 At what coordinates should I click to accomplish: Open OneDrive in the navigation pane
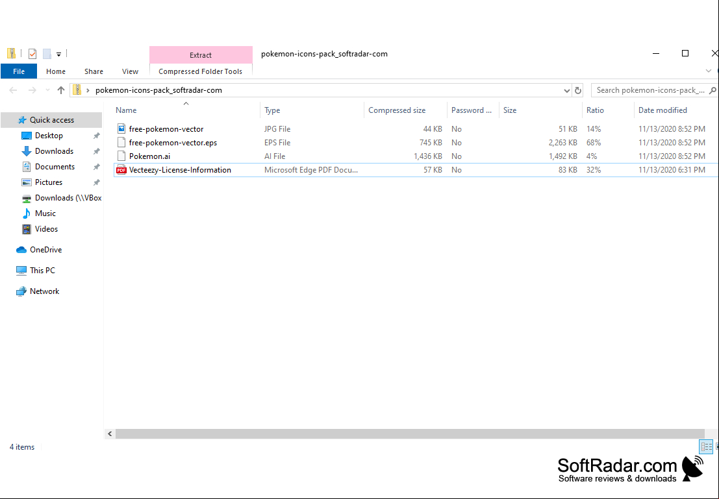(x=45, y=250)
